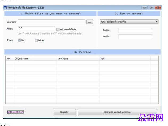168x126 pixels.
Task: Sort by the No. column header
Action: pyautogui.click(x=10, y=59)
